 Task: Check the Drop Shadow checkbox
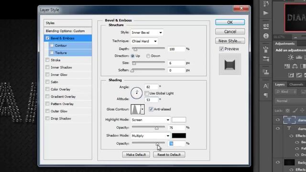coord(47,118)
